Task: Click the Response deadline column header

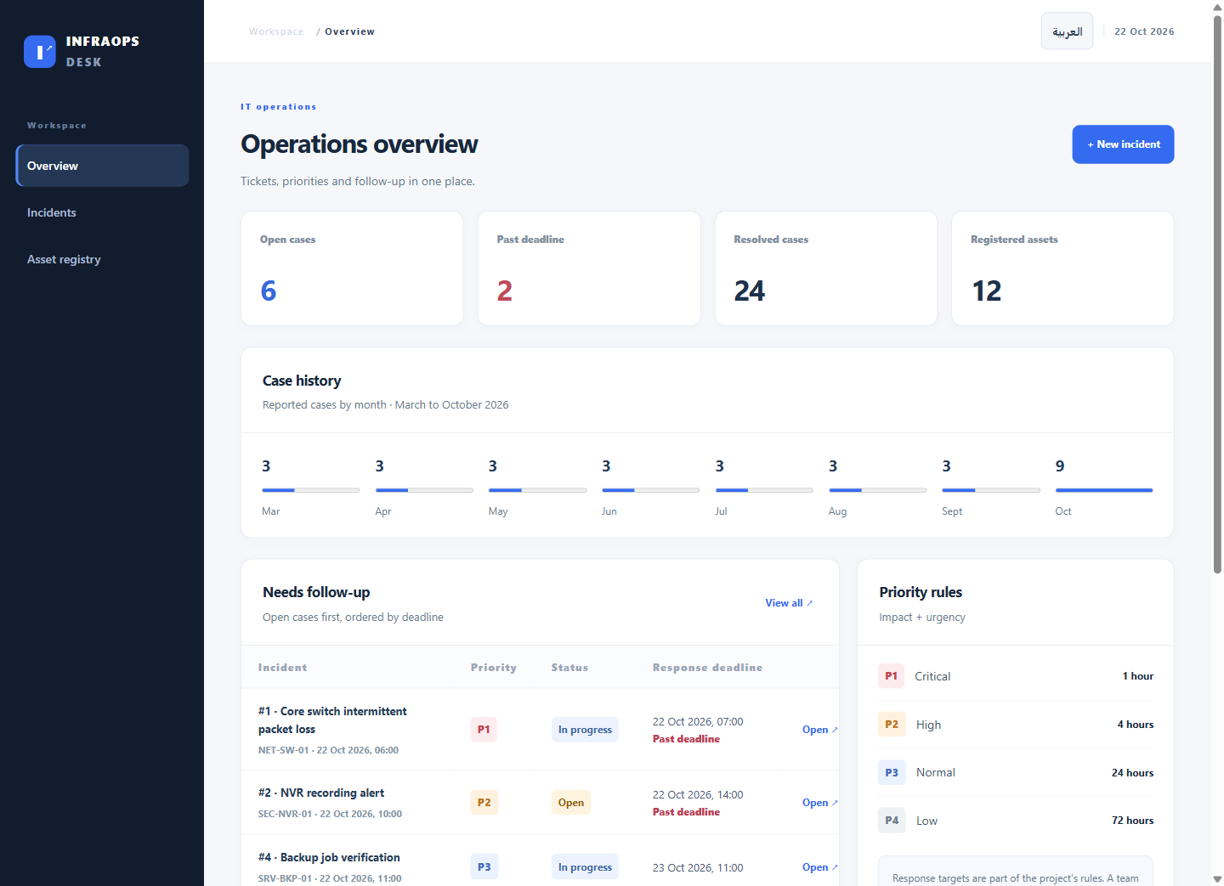Action: click(x=707, y=668)
